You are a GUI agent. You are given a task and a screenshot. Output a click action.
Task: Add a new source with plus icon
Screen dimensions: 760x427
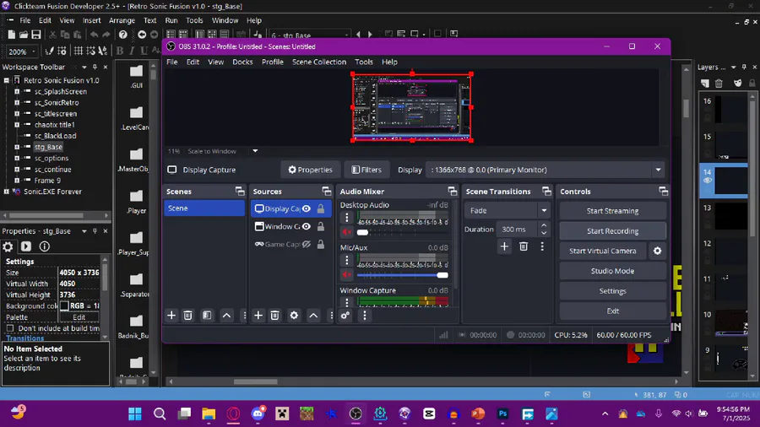[x=258, y=316]
